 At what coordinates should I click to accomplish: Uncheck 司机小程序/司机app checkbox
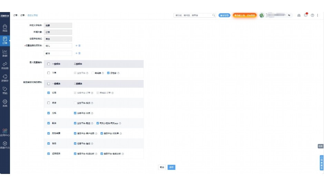click(x=98, y=123)
